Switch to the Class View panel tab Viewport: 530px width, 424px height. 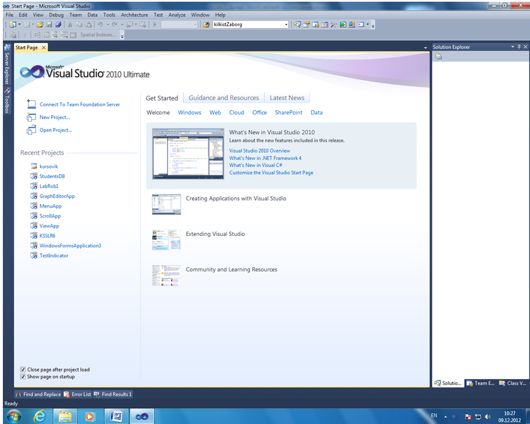pos(513,383)
